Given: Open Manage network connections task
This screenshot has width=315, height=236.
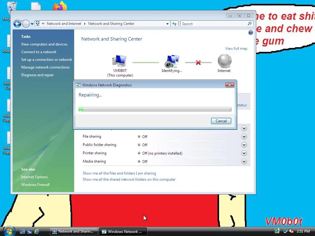Looking at the screenshot, I should [46, 67].
